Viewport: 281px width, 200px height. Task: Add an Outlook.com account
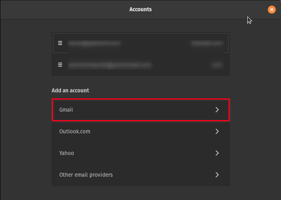click(141, 131)
